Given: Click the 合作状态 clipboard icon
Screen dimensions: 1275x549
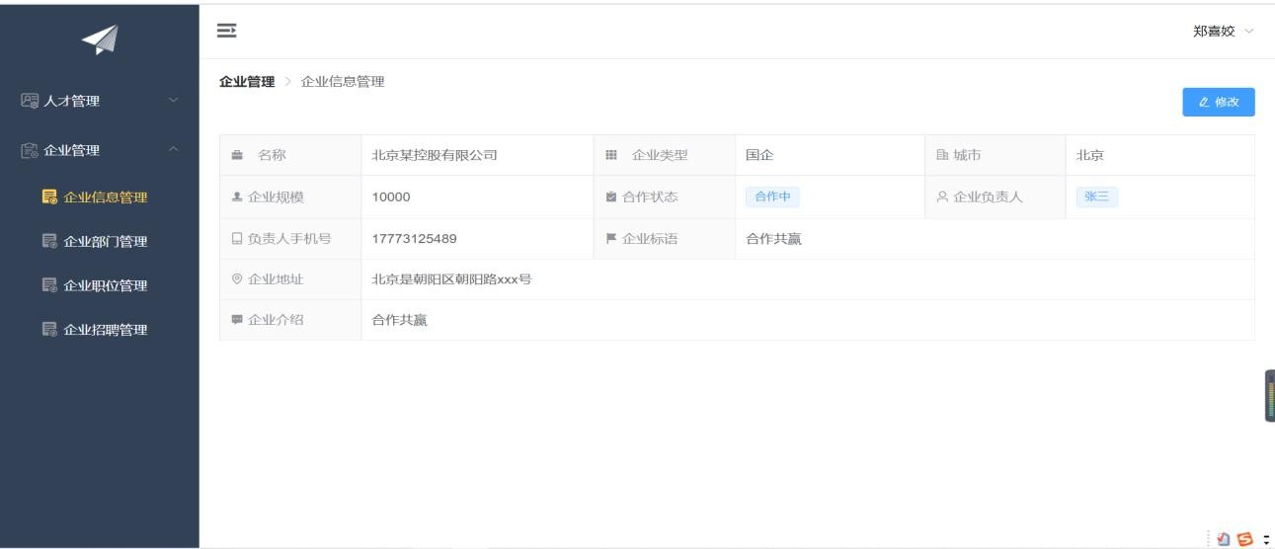Looking at the screenshot, I should click(611, 196).
